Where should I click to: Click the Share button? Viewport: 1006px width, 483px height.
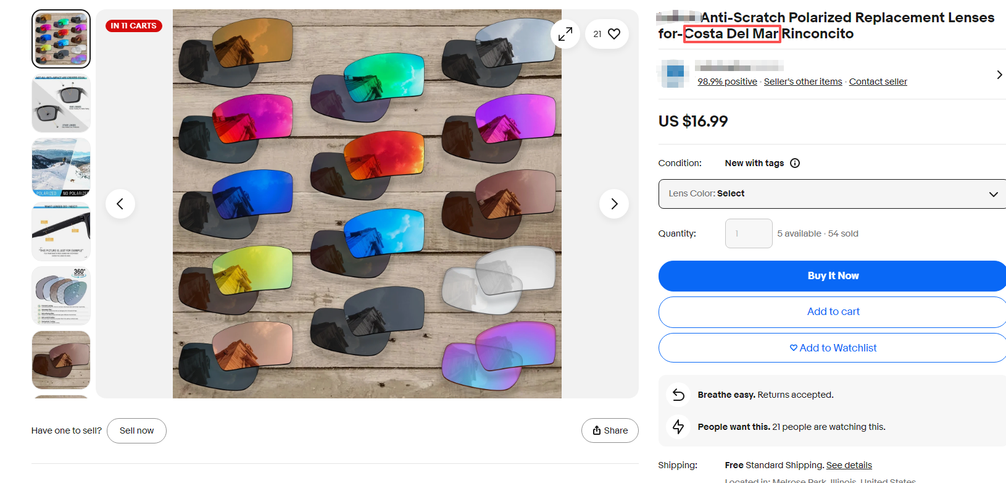click(610, 430)
